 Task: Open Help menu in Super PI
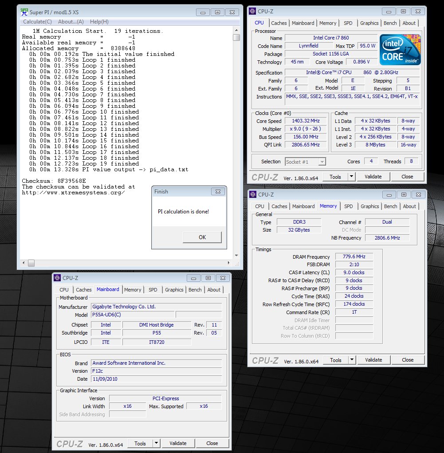point(99,22)
